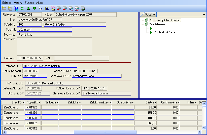This screenshot has height=135, width=207.
Task: Click the Zaměstnanec node icon
Action: click(146, 24)
